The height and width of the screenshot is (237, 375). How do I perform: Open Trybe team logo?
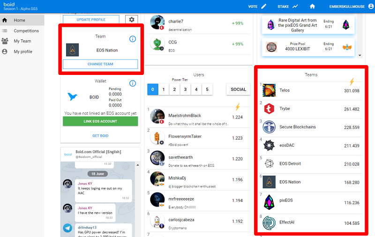click(269, 109)
